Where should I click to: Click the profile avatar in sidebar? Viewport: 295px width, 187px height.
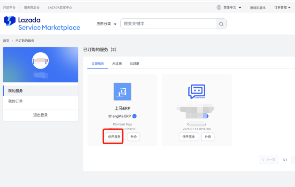coord(40,61)
